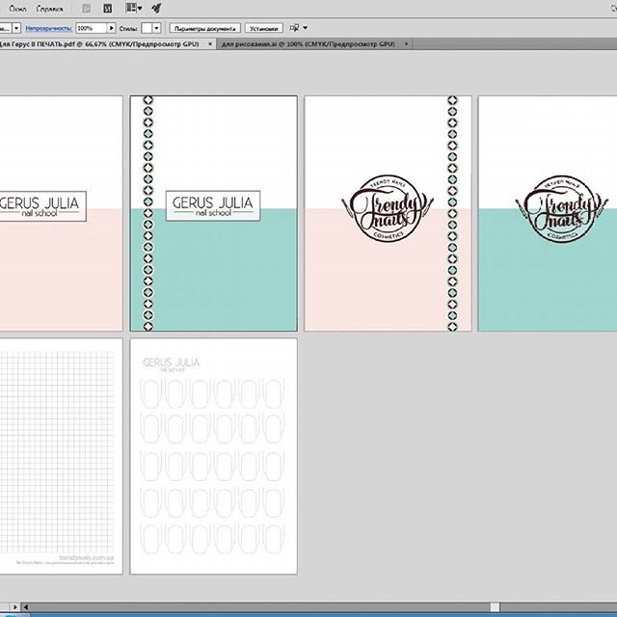Click the status bar arrow button

[15, 607]
